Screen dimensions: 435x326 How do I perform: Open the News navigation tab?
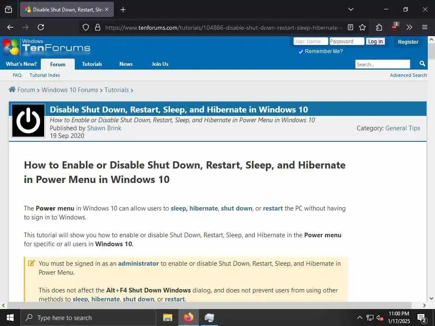coord(126,64)
